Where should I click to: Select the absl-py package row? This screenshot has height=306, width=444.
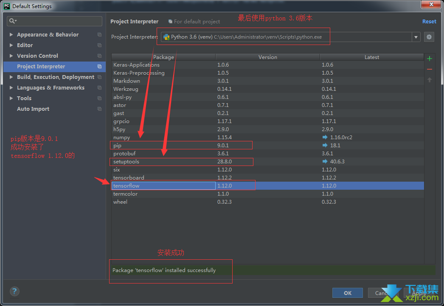267,97
